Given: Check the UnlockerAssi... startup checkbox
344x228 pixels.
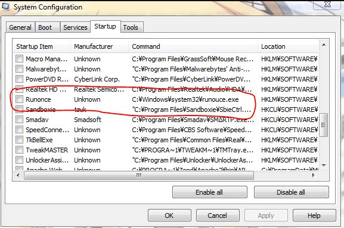Looking at the screenshot, I should point(19,160).
